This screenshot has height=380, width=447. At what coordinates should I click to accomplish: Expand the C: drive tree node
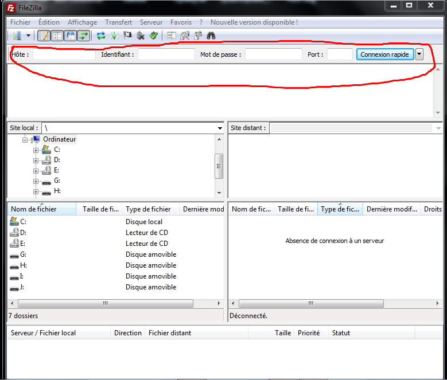(36, 150)
